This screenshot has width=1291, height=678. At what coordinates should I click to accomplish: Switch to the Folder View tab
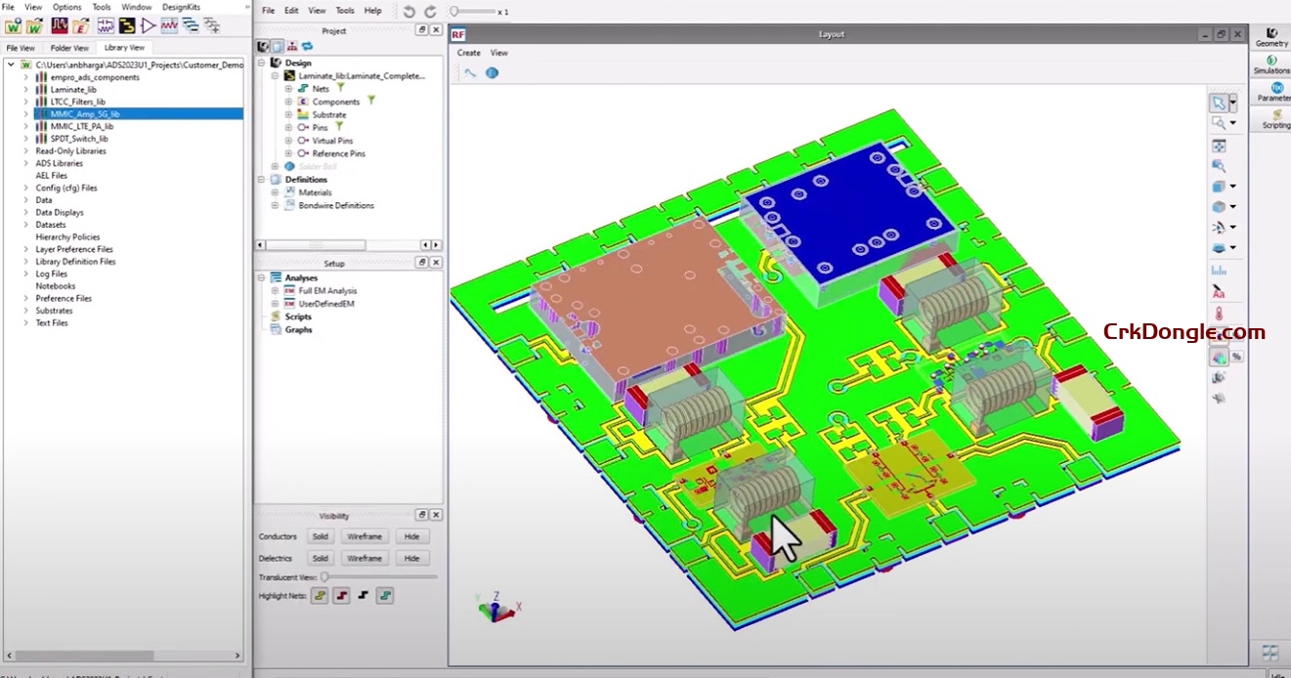click(69, 47)
